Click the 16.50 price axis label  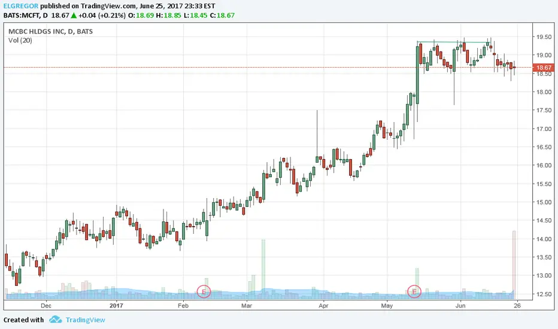click(x=544, y=147)
